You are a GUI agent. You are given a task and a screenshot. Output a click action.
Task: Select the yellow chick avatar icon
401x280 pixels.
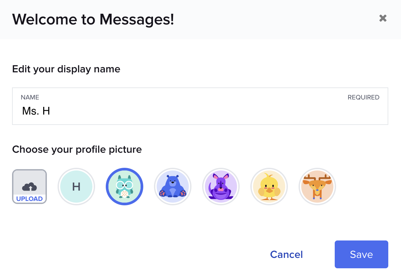point(269,186)
